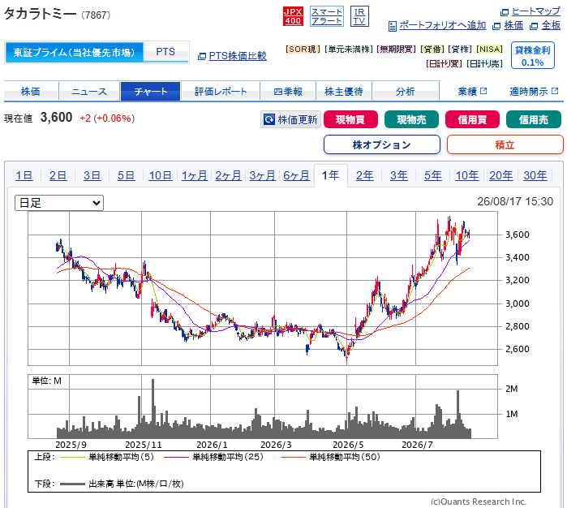The image size is (567, 508).
Task: Open the 四季報 tab
Action: [x=288, y=91]
